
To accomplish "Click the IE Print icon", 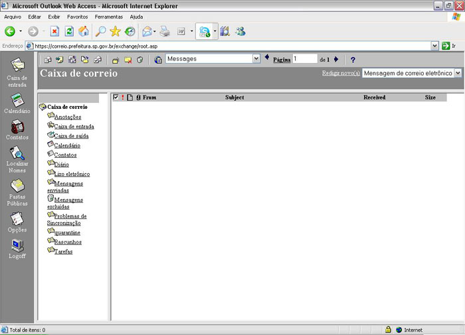I will pyautogui.click(x=165, y=31).
